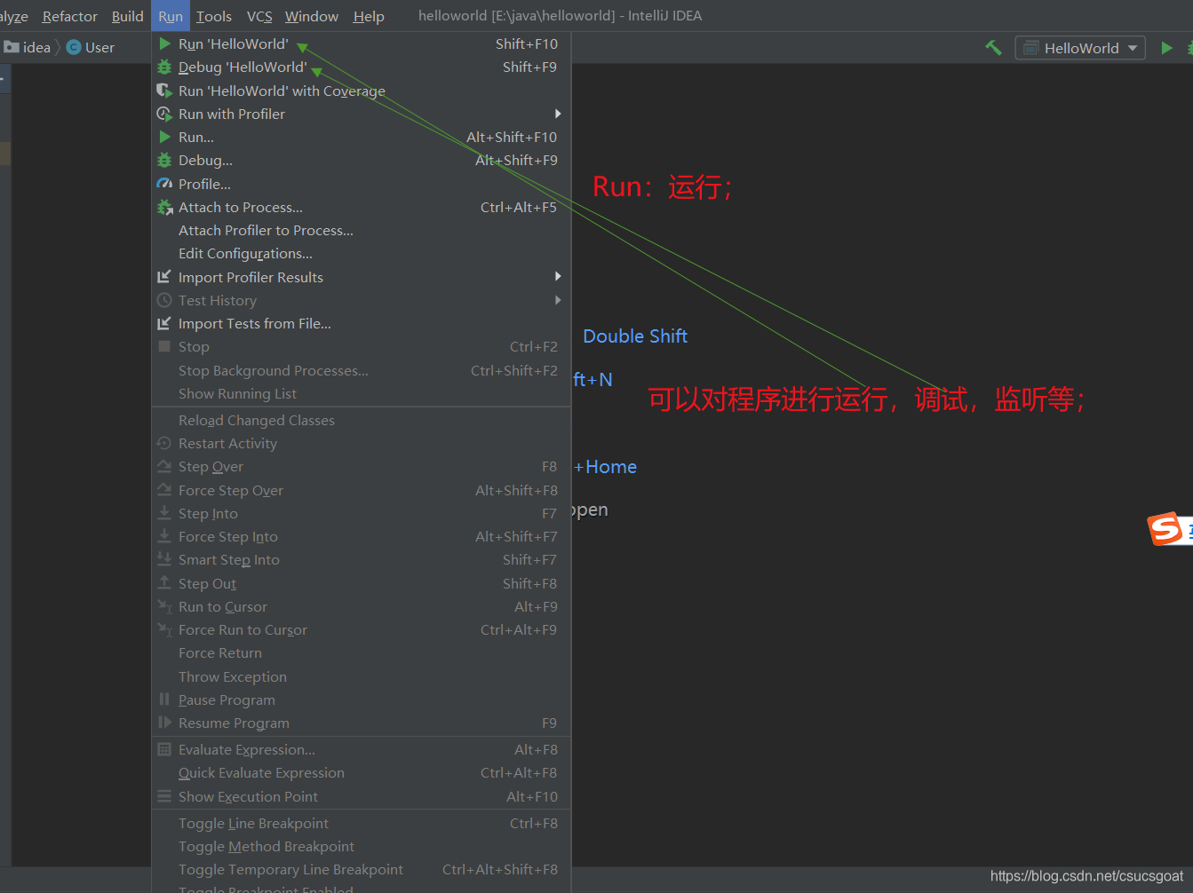
Task: Open the Tools menu
Action: coord(214,16)
